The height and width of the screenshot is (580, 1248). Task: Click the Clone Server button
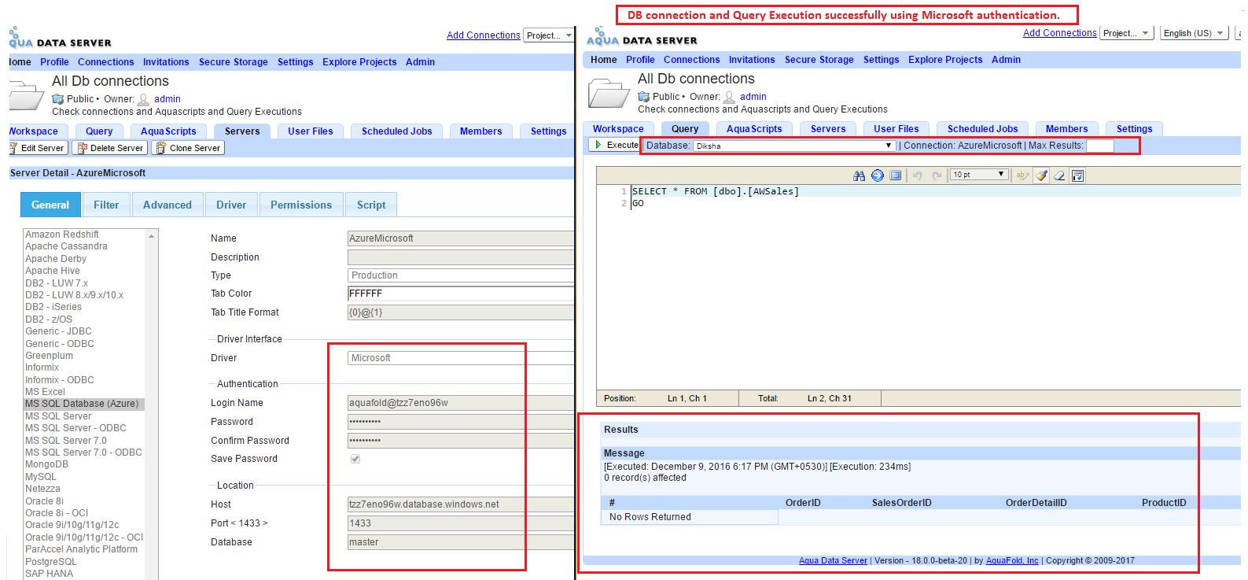pos(188,148)
